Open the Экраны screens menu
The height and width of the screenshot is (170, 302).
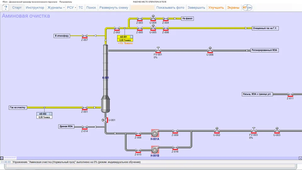[x=233, y=8]
